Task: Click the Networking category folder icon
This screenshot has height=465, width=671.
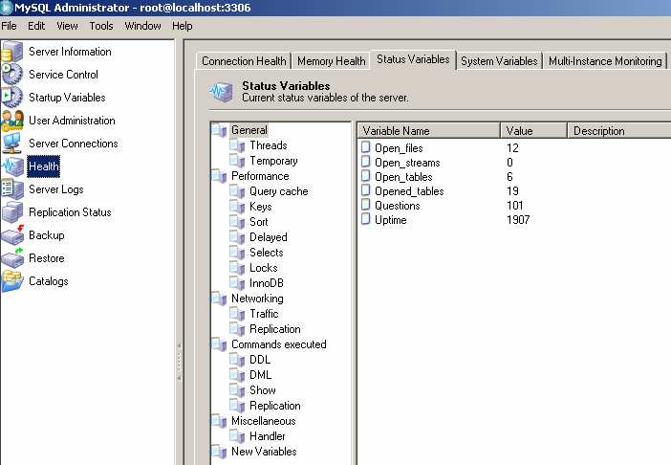Action: click(x=219, y=299)
